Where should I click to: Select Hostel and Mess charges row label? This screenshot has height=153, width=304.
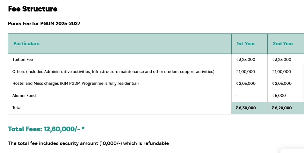(76, 84)
